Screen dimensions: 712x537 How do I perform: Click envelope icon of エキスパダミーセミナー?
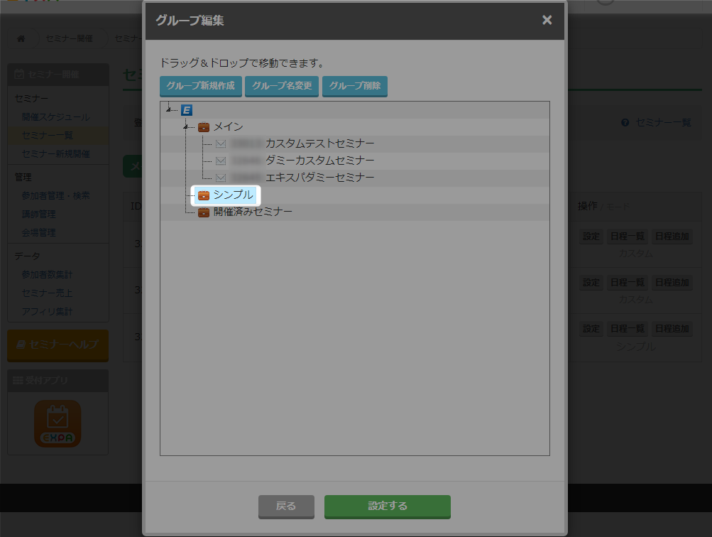tap(221, 178)
